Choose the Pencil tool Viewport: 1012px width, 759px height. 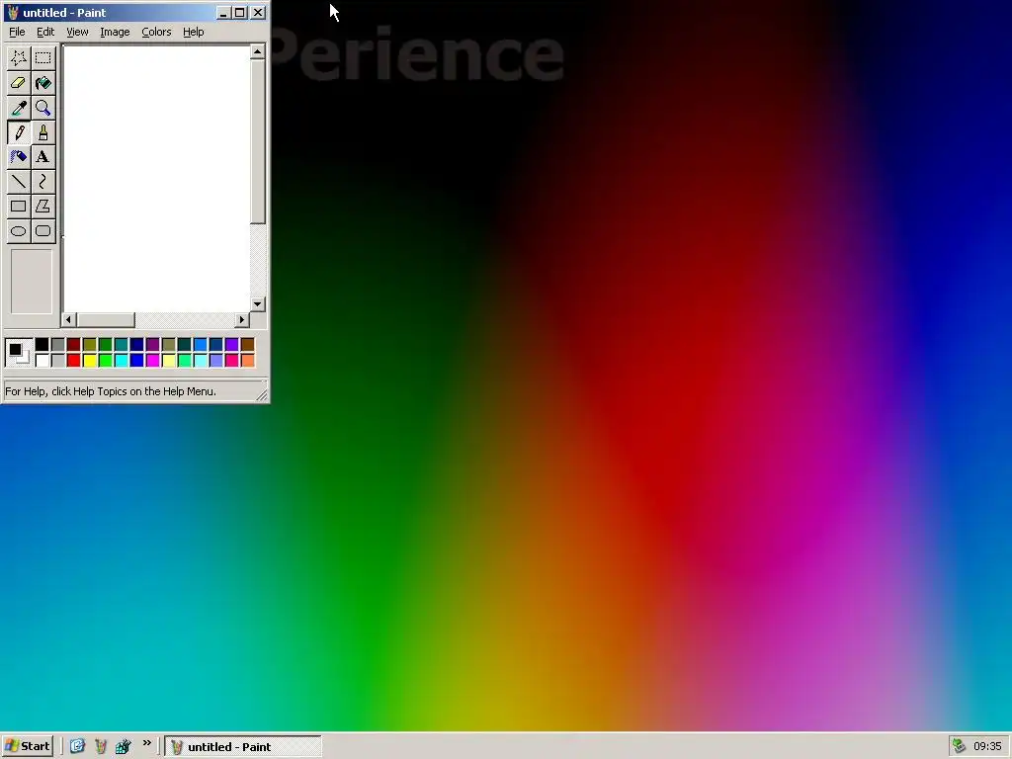coord(18,132)
